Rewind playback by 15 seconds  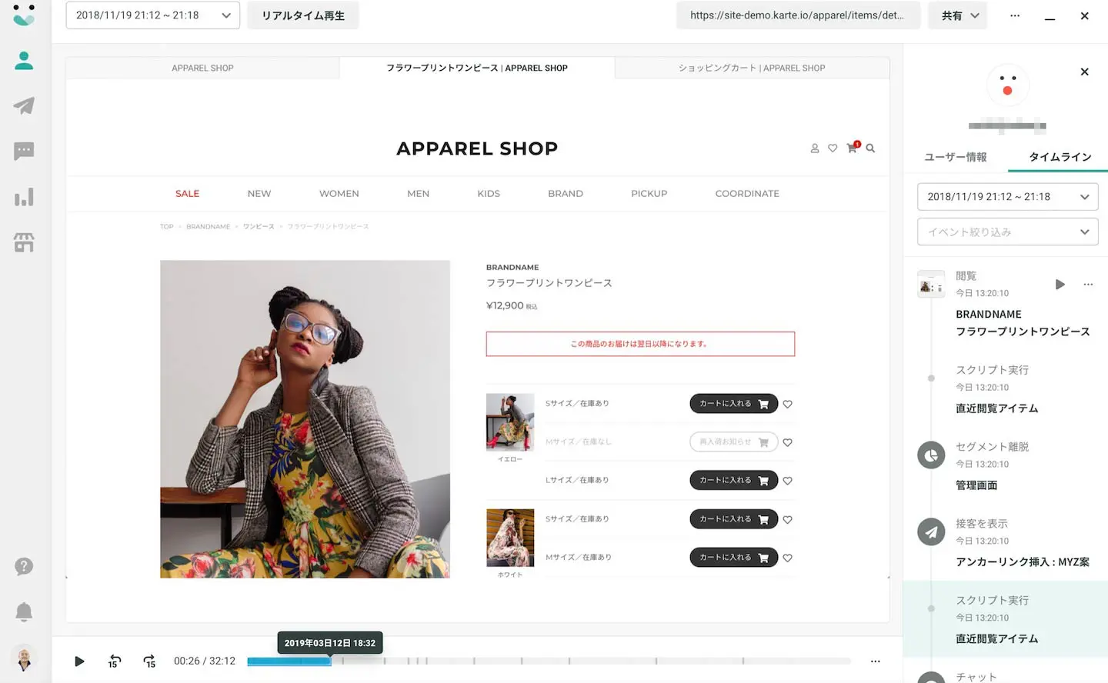tap(115, 661)
